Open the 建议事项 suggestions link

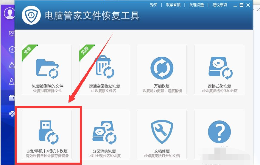pyautogui.click(x=220, y=5)
